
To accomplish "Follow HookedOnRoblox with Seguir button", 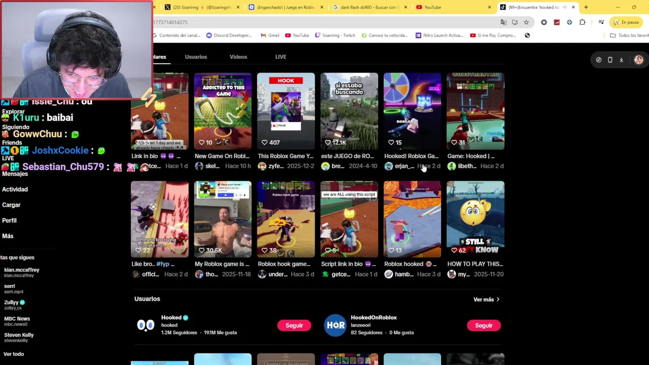I will click(484, 325).
